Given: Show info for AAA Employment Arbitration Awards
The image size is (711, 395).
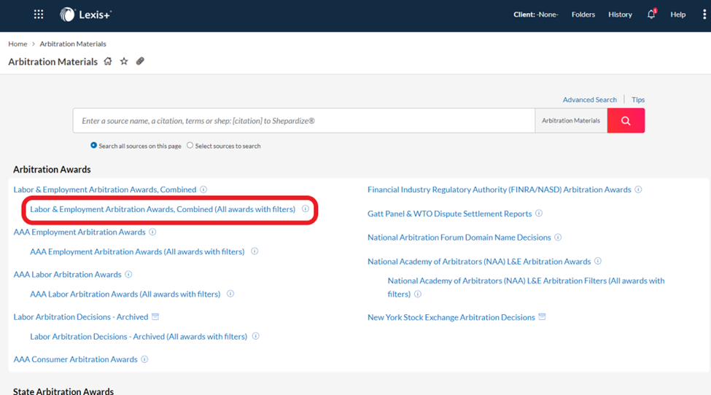Looking at the screenshot, I should [153, 232].
